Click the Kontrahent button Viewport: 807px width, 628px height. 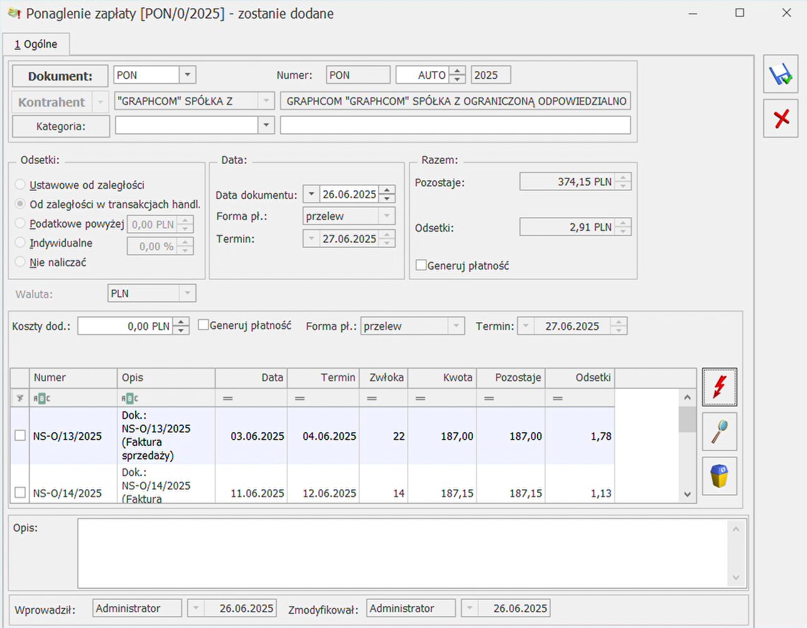[x=51, y=102]
